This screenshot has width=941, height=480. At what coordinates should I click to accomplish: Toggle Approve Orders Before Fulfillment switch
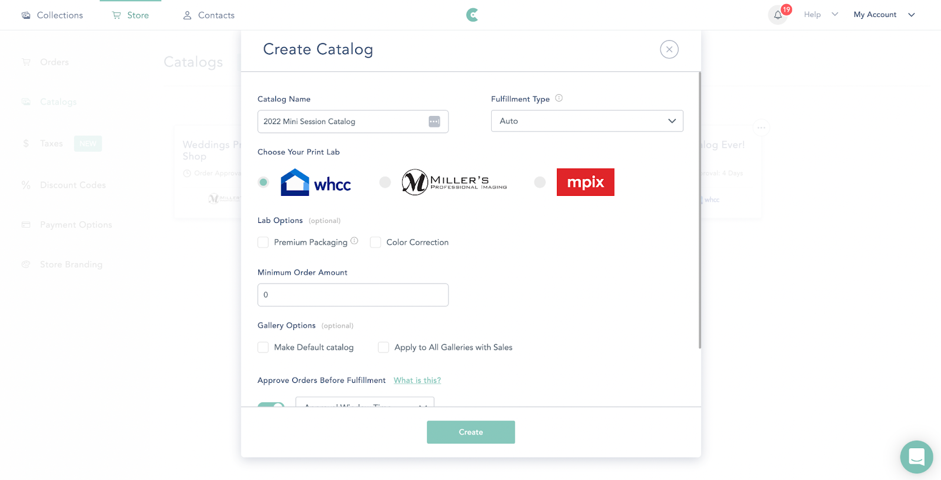[x=271, y=405]
